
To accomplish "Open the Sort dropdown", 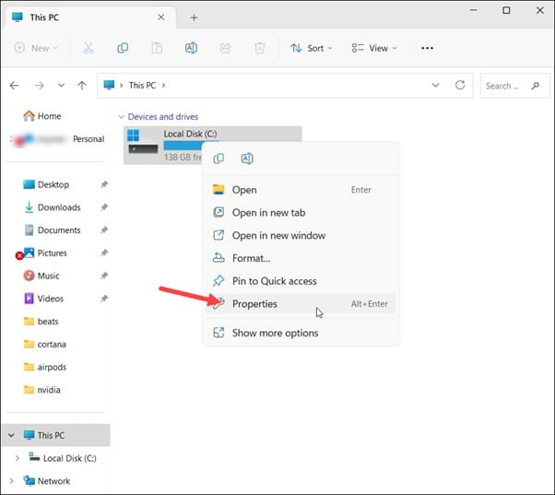I will (311, 48).
